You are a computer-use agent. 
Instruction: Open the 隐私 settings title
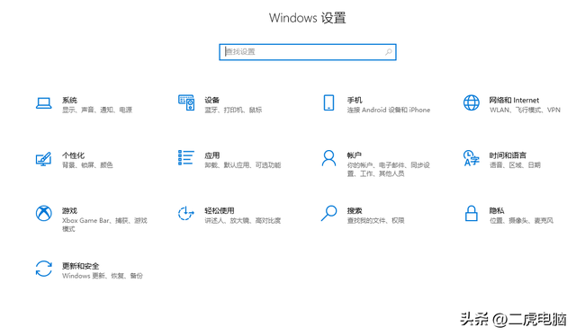click(497, 211)
